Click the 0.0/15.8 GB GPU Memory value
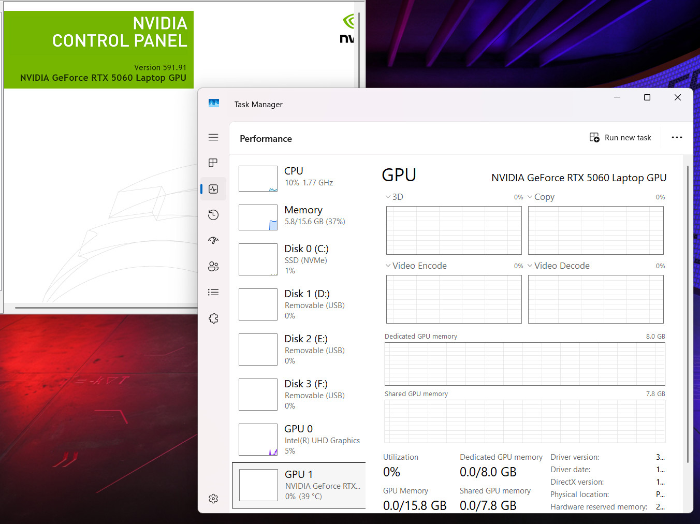The height and width of the screenshot is (524, 700). (415, 506)
